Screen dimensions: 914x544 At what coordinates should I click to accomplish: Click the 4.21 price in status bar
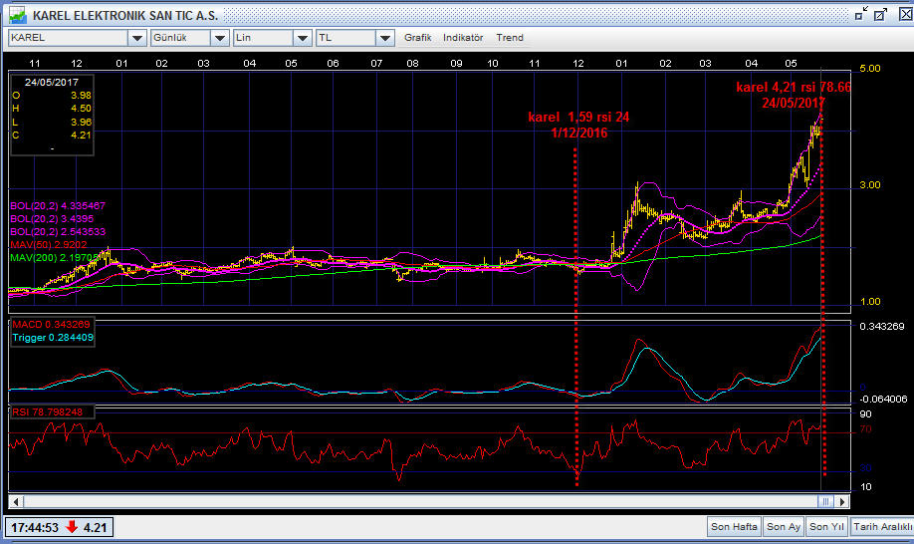[x=95, y=528]
